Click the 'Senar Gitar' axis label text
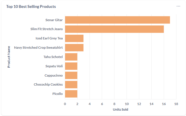Image resolution: width=186 pixels, height=116 pixels. 54,20
